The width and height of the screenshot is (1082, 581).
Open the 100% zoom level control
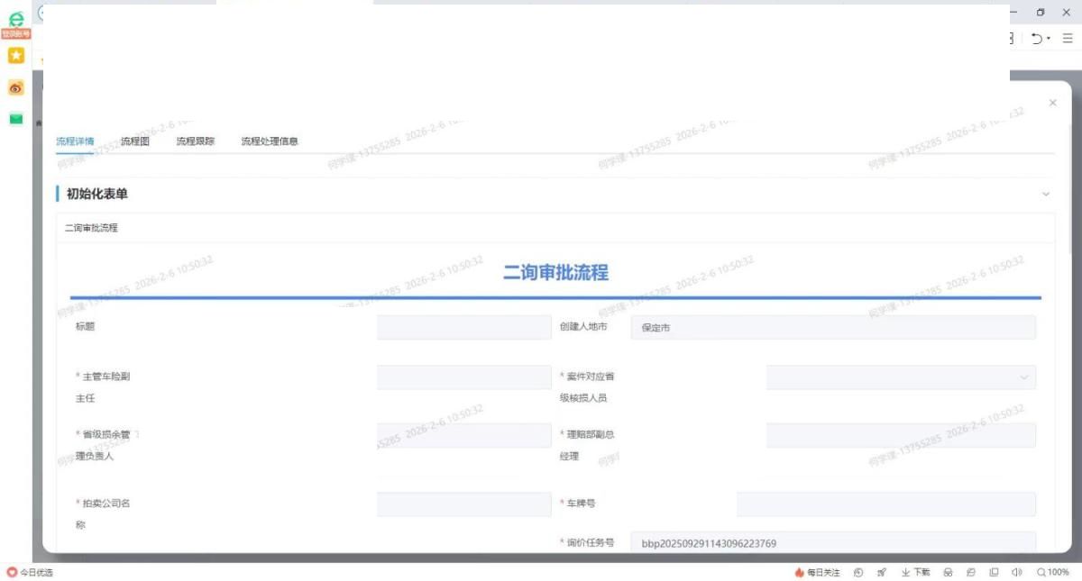(x=1052, y=572)
